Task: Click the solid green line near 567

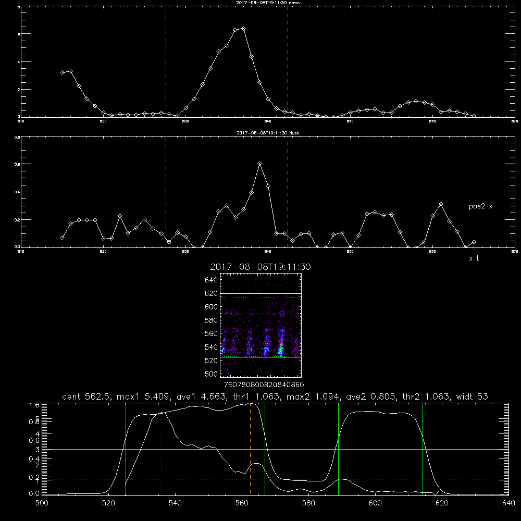Action: [x=265, y=449]
